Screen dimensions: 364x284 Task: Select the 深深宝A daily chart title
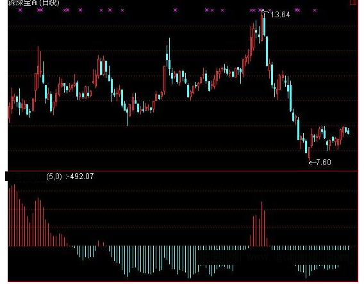[34, 3]
